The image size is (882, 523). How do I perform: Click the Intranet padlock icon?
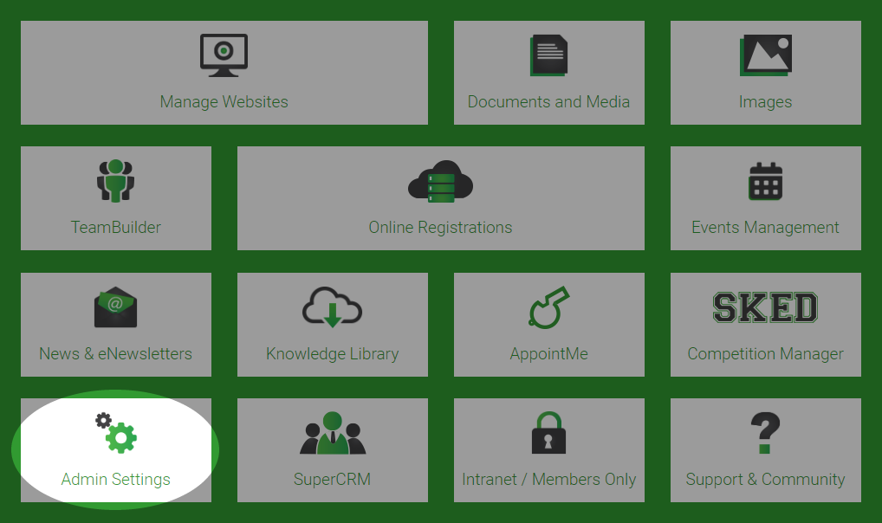pyautogui.click(x=549, y=433)
